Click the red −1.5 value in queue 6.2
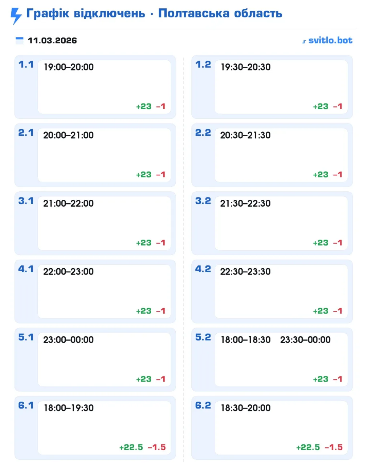The height and width of the screenshot is (472, 367). tap(334, 447)
